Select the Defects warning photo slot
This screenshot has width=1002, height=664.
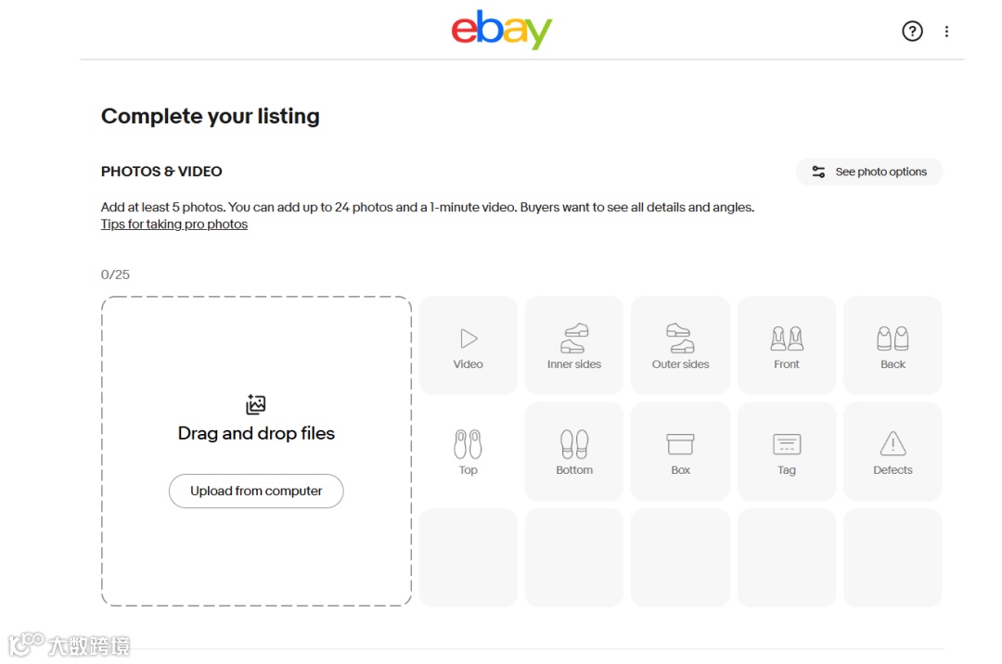893,452
